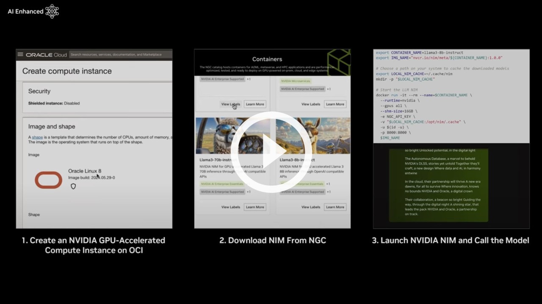Click Learn More on the top-left container card
The height and width of the screenshot is (304, 542).
click(x=255, y=104)
